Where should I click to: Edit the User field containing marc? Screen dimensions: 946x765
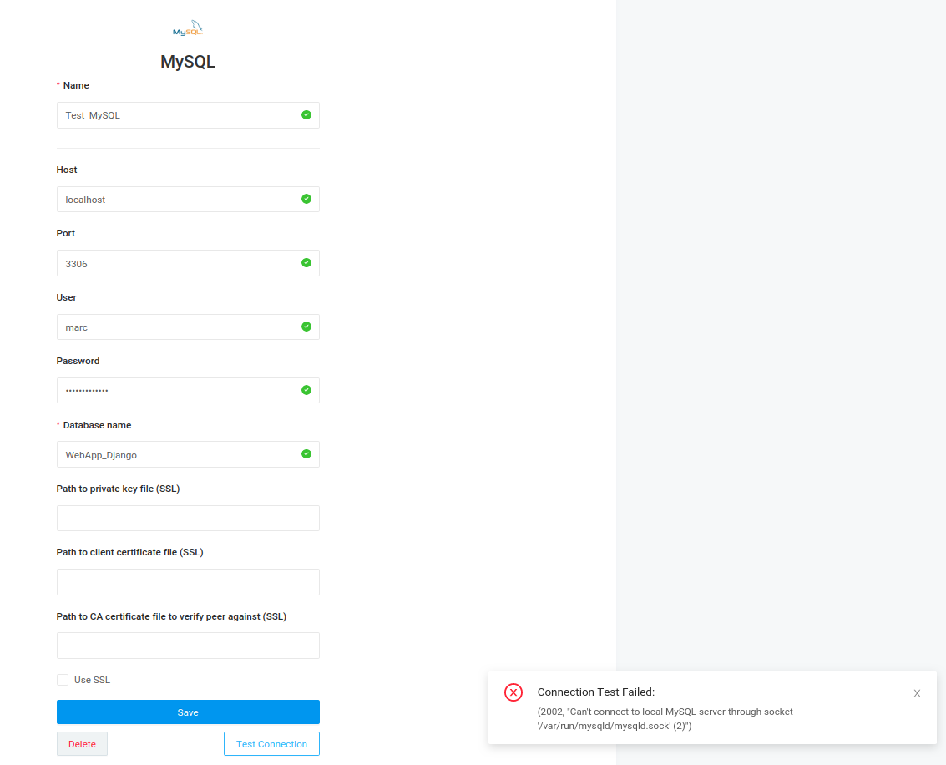click(188, 327)
